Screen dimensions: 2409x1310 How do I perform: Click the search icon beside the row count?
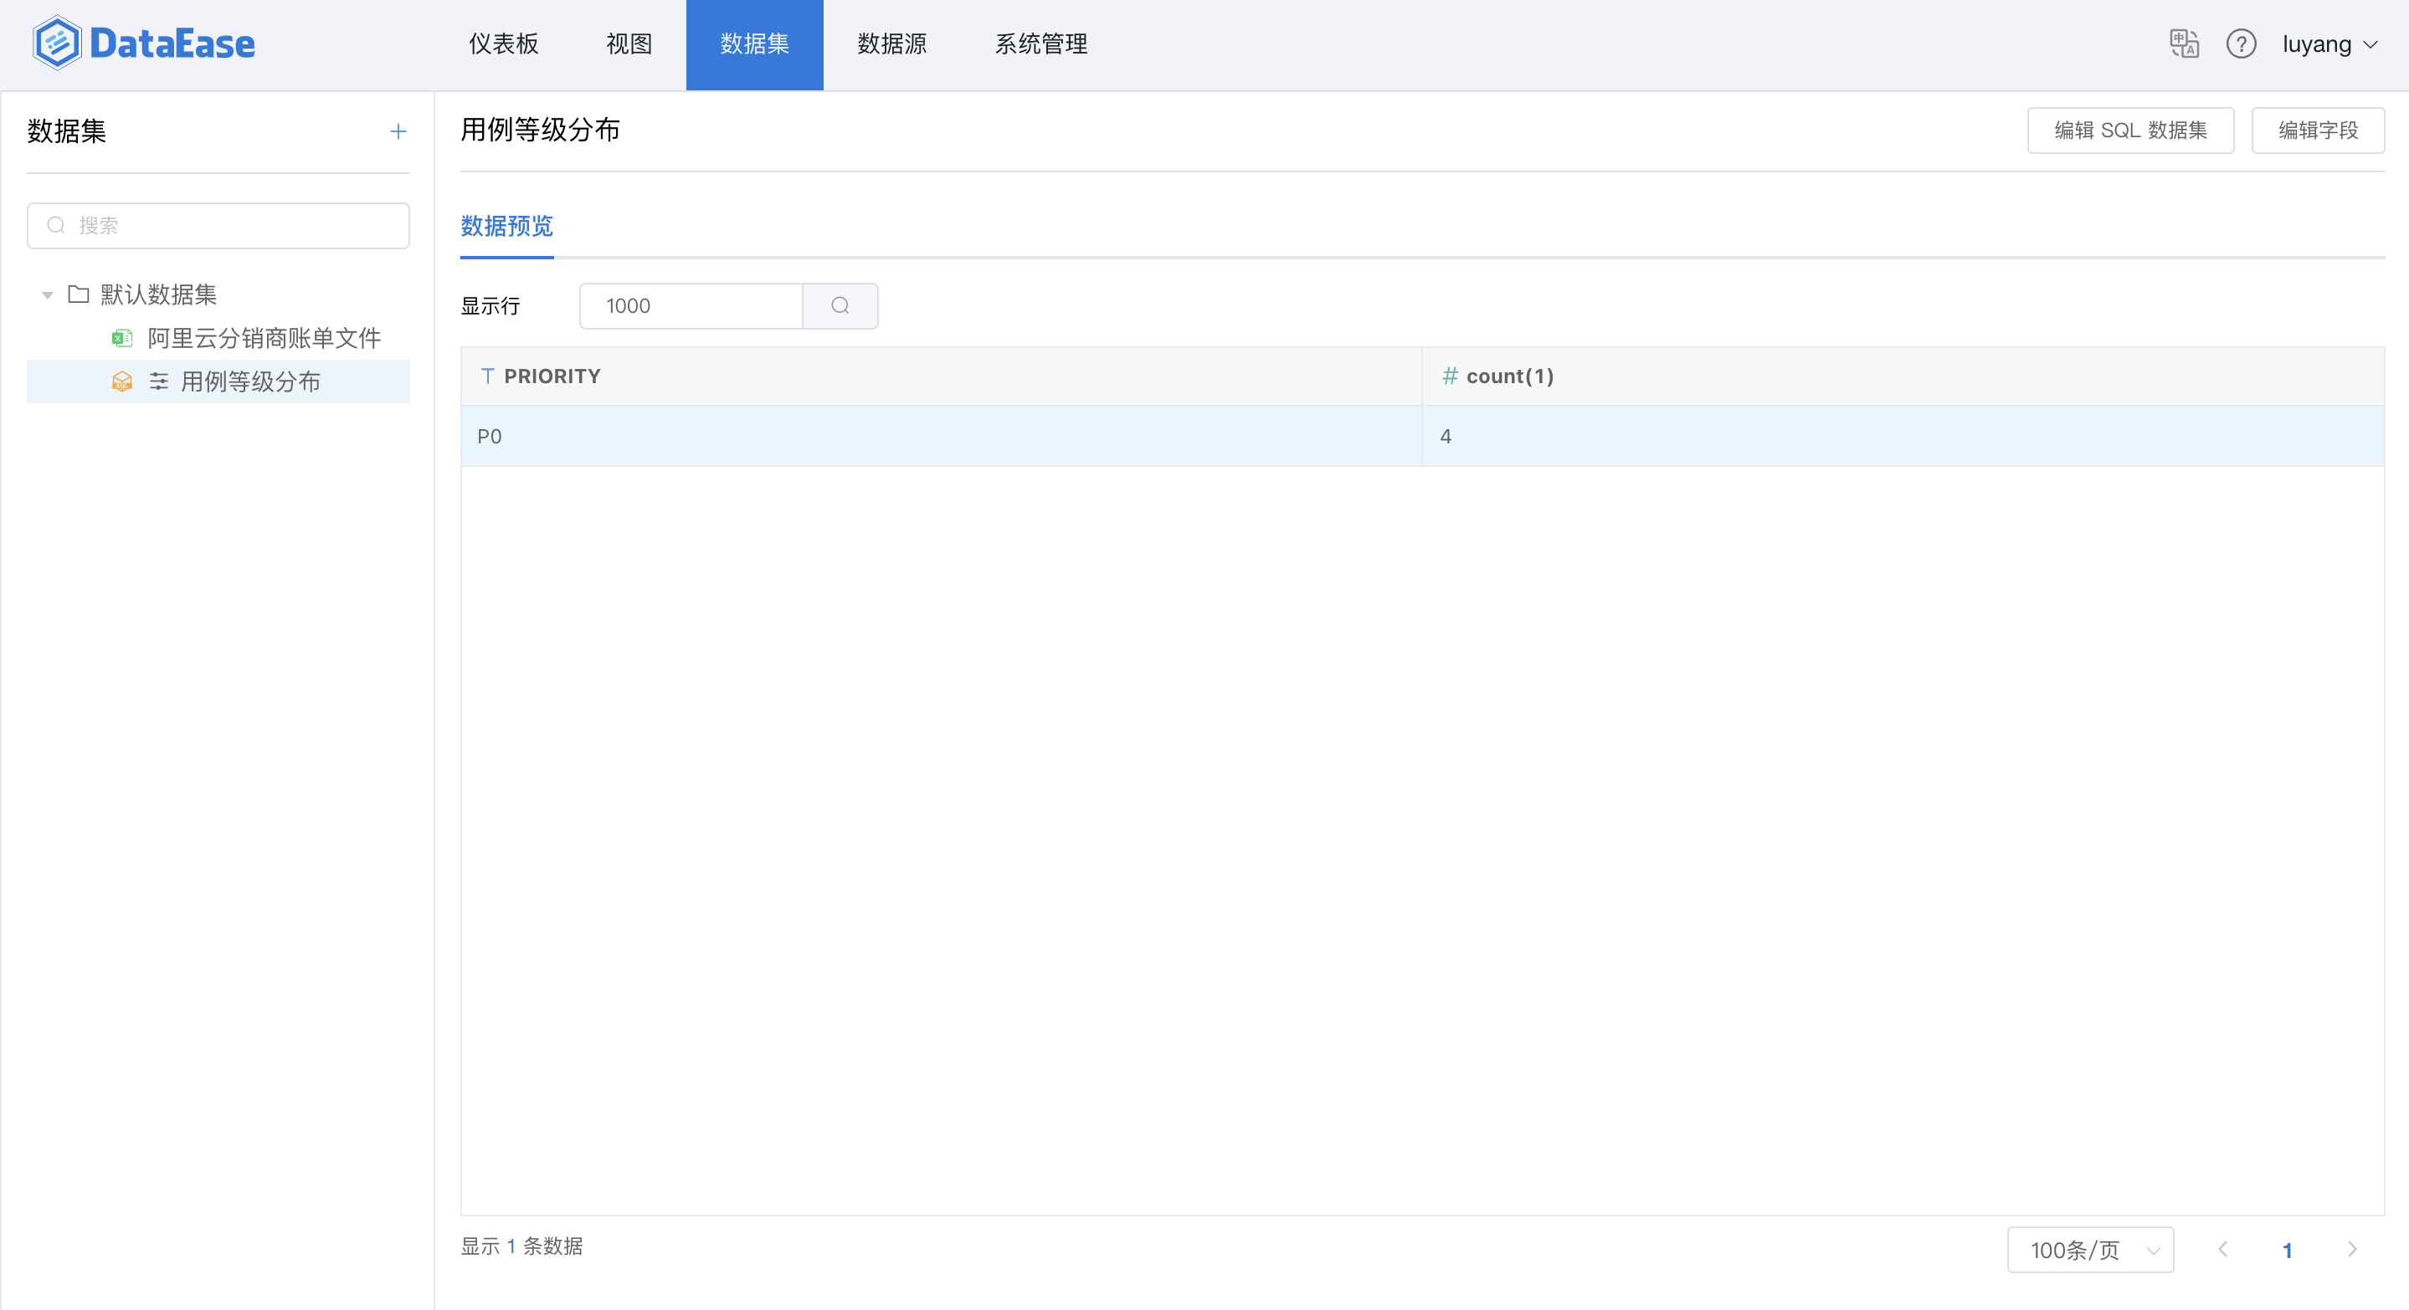point(840,305)
